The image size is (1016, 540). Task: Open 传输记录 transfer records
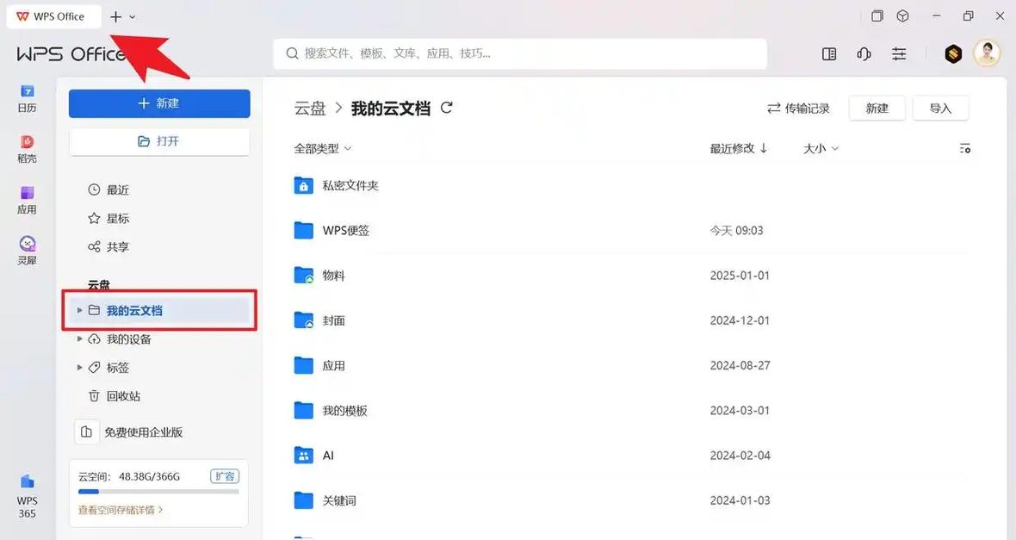[x=798, y=109]
